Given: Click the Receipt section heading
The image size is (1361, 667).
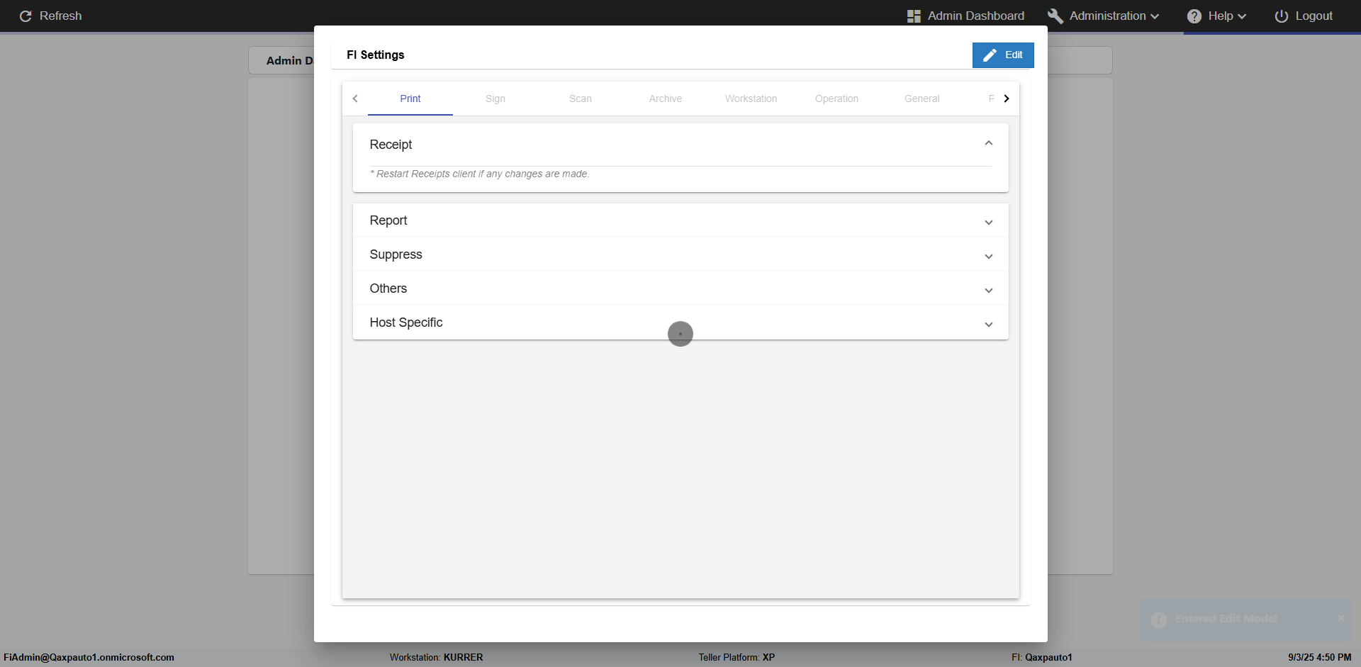Looking at the screenshot, I should click(391, 145).
